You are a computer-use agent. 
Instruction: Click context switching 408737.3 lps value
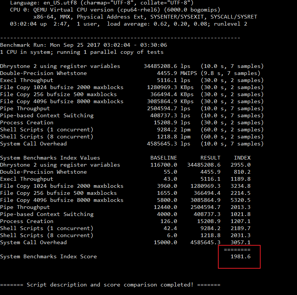(x=170, y=115)
